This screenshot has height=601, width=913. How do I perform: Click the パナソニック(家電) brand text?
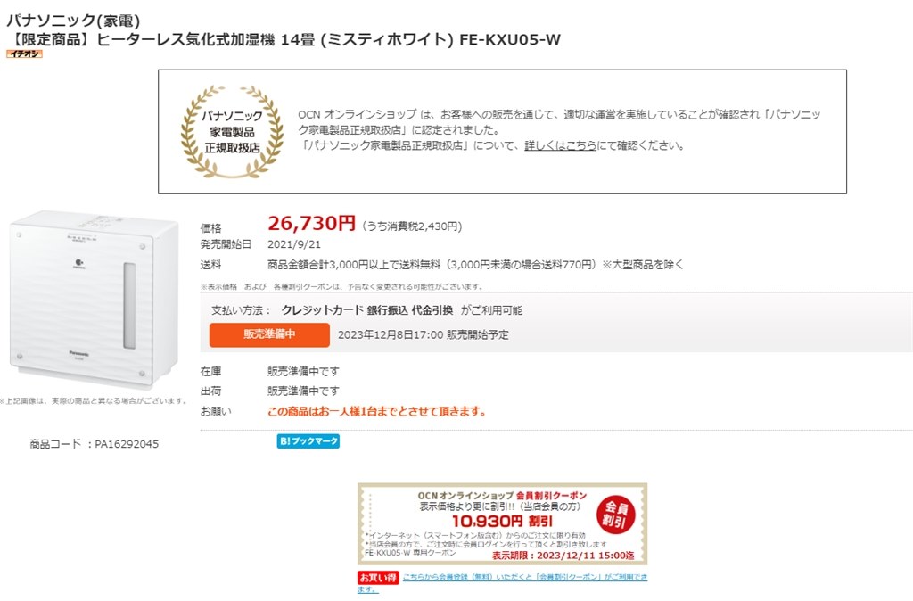click(73, 21)
